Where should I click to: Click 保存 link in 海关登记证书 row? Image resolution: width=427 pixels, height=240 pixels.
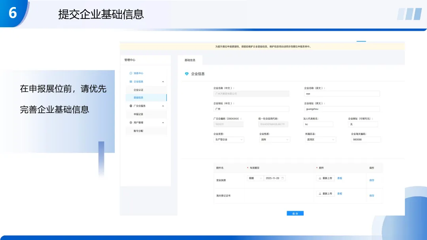point(372,196)
